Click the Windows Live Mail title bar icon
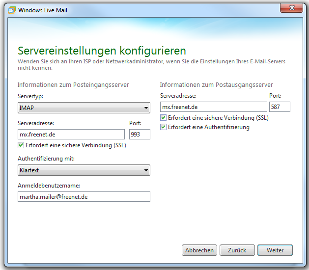 tap(12, 10)
